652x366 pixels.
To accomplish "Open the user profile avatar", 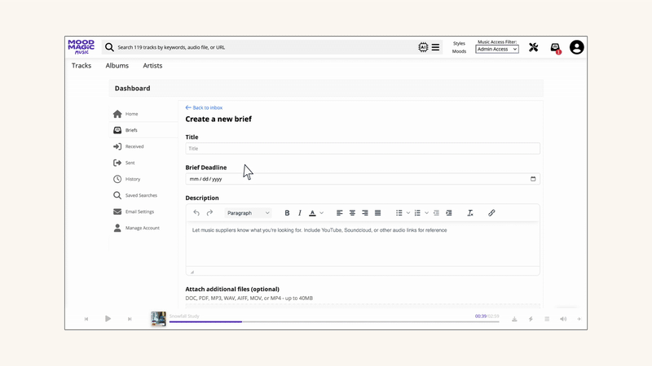I will coord(577,47).
